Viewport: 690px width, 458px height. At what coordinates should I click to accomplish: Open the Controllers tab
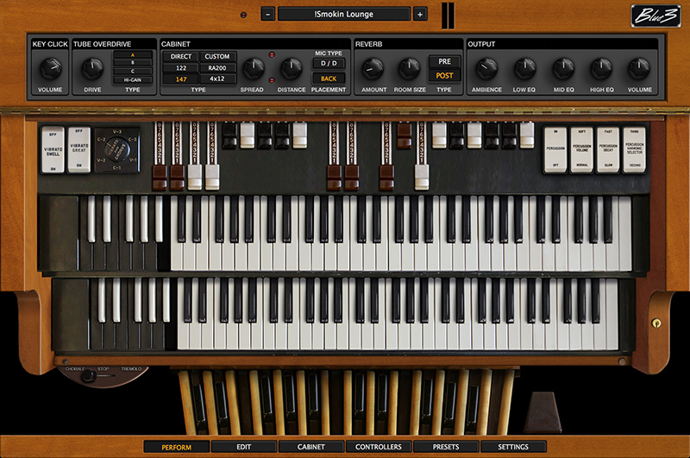(x=378, y=447)
